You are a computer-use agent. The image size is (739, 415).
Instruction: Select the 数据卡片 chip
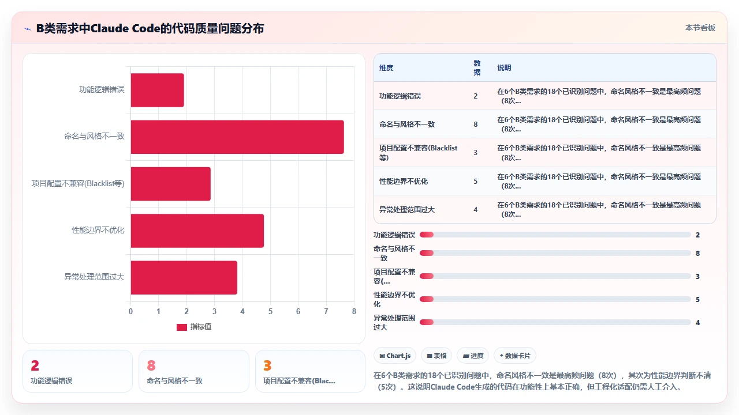tap(515, 356)
